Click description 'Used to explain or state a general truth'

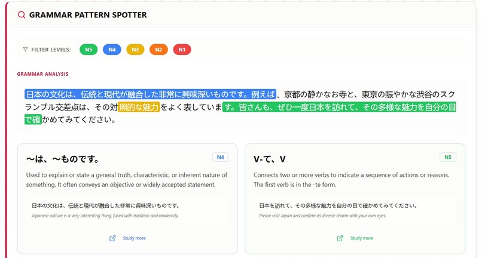coord(127,180)
